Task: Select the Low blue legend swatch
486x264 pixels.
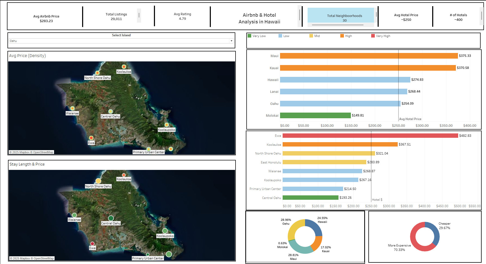Action: pyautogui.click(x=280, y=36)
